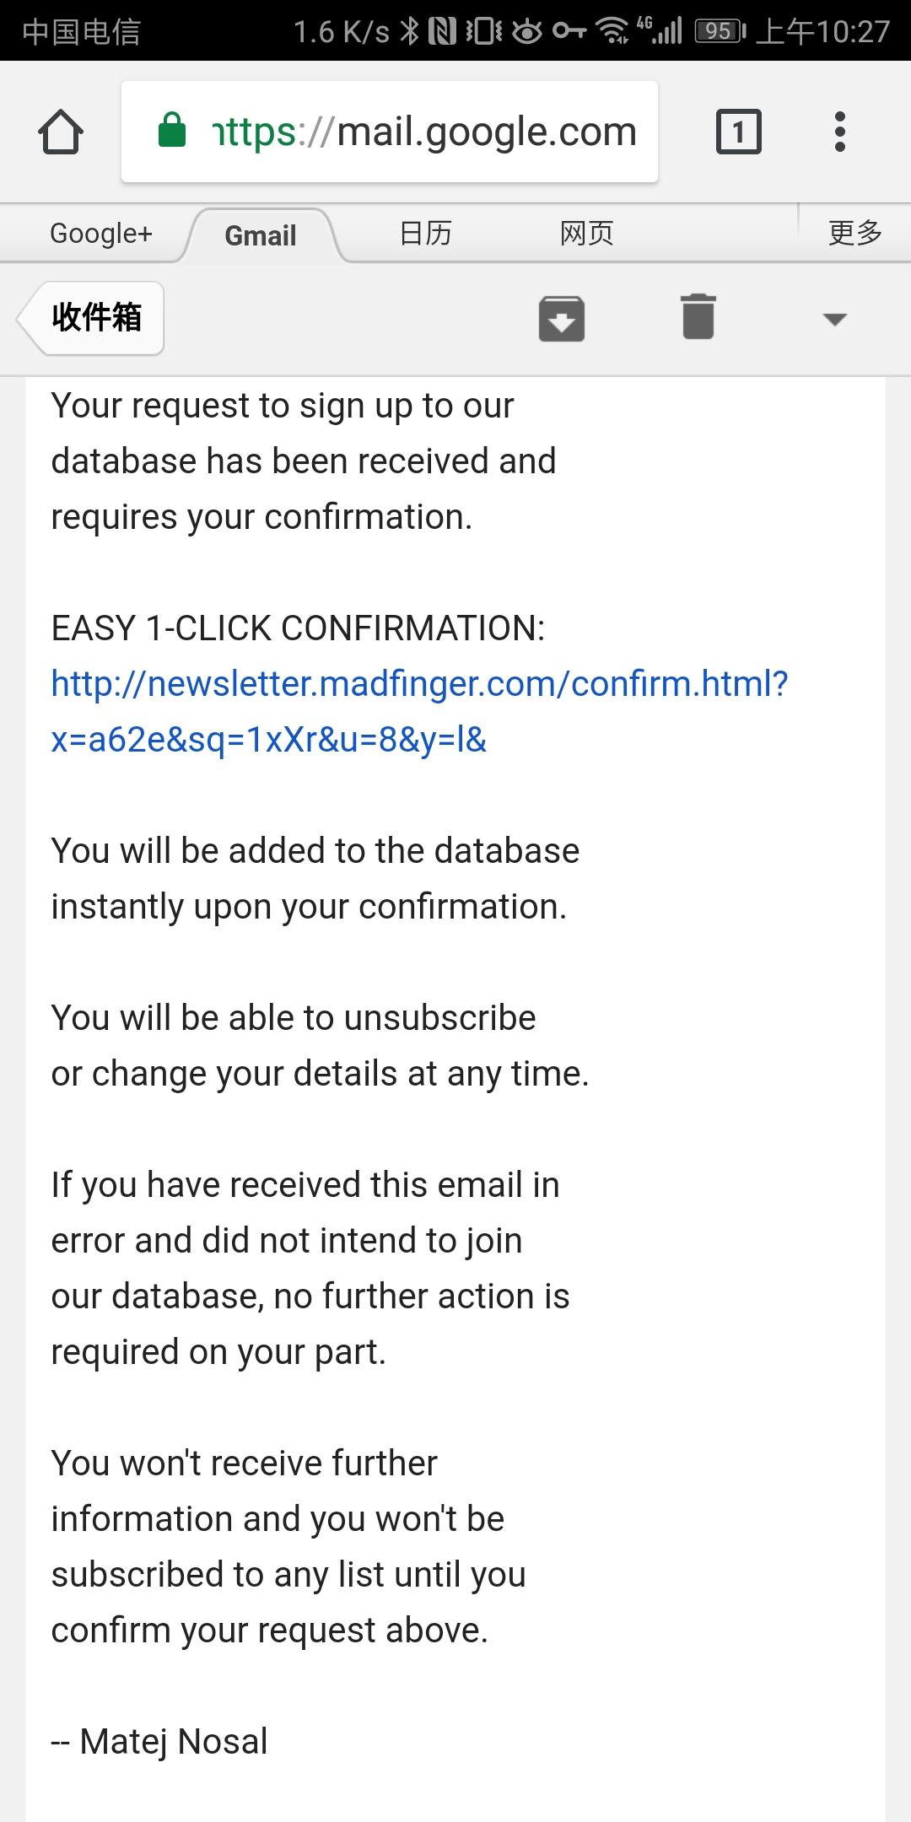This screenshot has height=1822, width=911.
Task: Archive this email message
Action: point(562,318)
